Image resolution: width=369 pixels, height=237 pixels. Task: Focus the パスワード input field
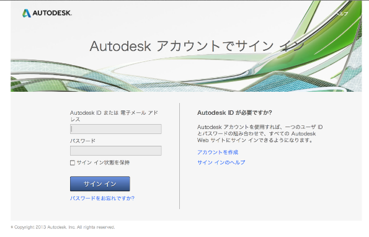pyautogui.click(x=116, y=151)
